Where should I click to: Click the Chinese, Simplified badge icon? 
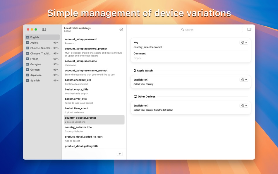[x=28, y=48]
